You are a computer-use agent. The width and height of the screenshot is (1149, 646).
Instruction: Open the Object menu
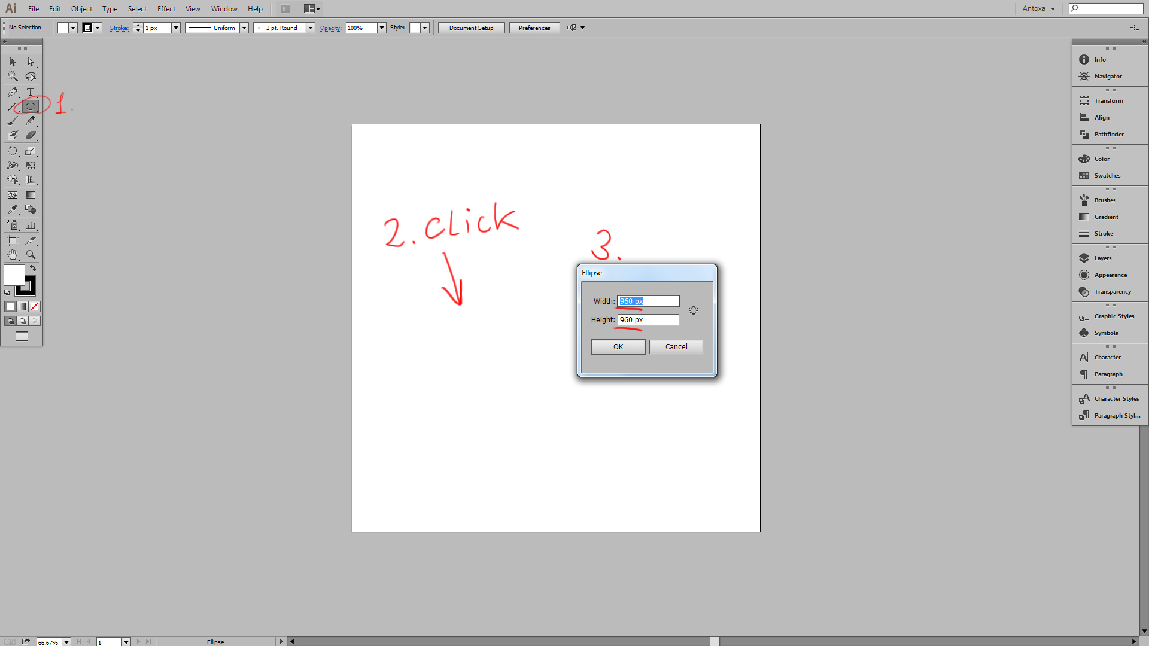pos(81,9)
